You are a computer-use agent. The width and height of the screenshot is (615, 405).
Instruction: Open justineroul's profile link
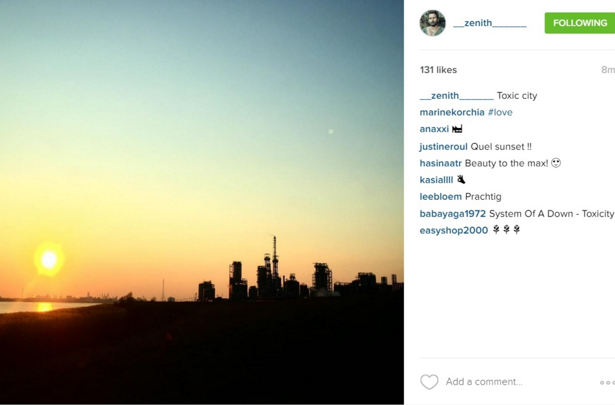(443, 147)
